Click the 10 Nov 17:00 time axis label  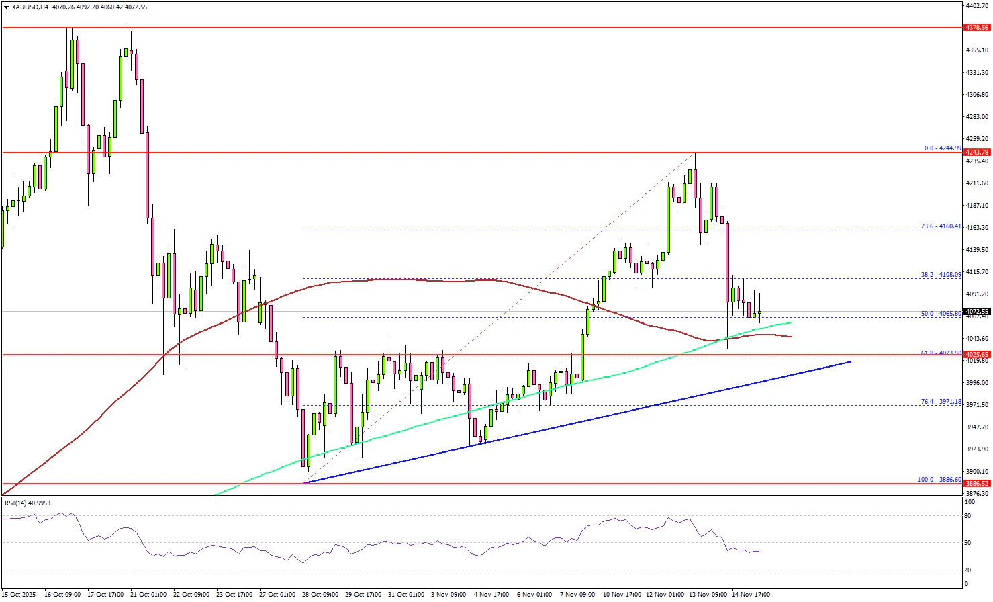621,595
